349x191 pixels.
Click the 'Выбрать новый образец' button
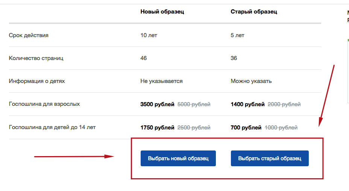pos(178,158)
